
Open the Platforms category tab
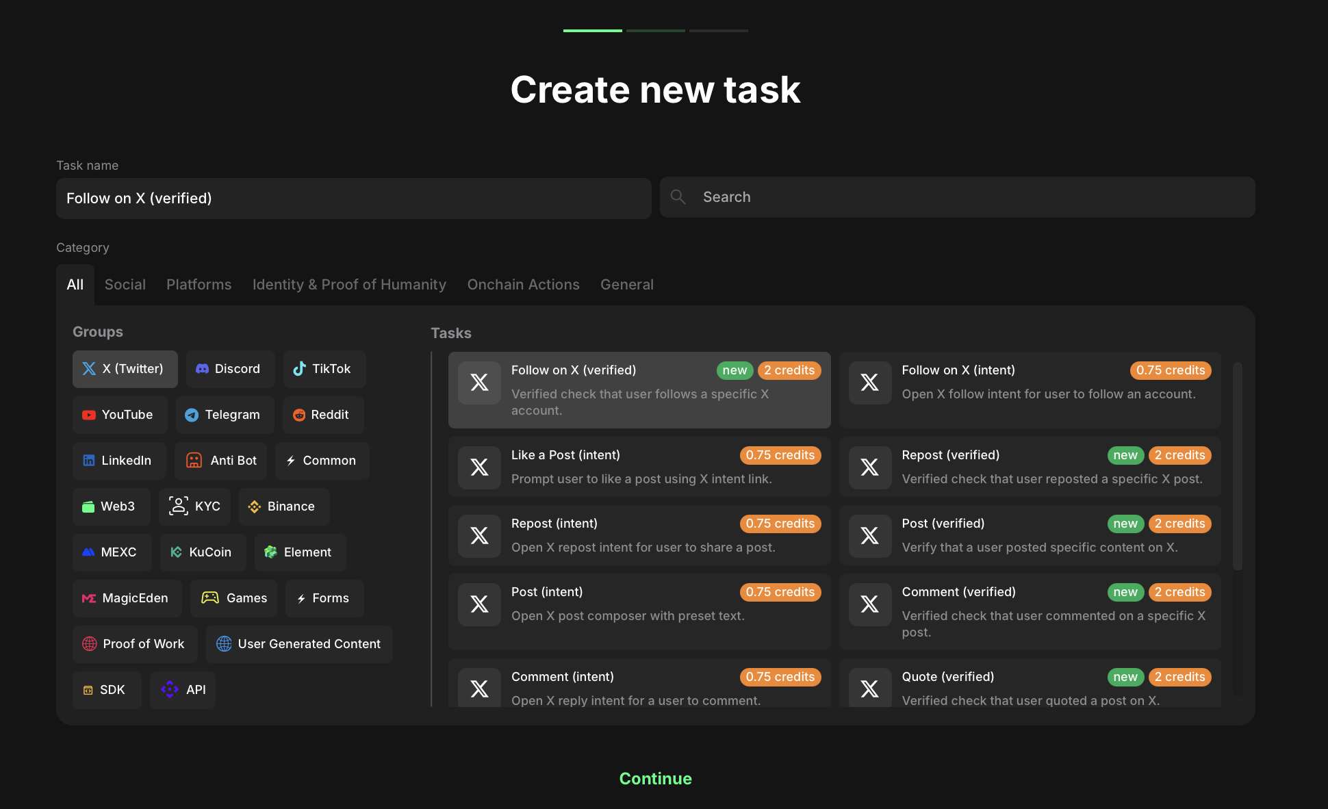pyautogui.click(x=199, y=285)
